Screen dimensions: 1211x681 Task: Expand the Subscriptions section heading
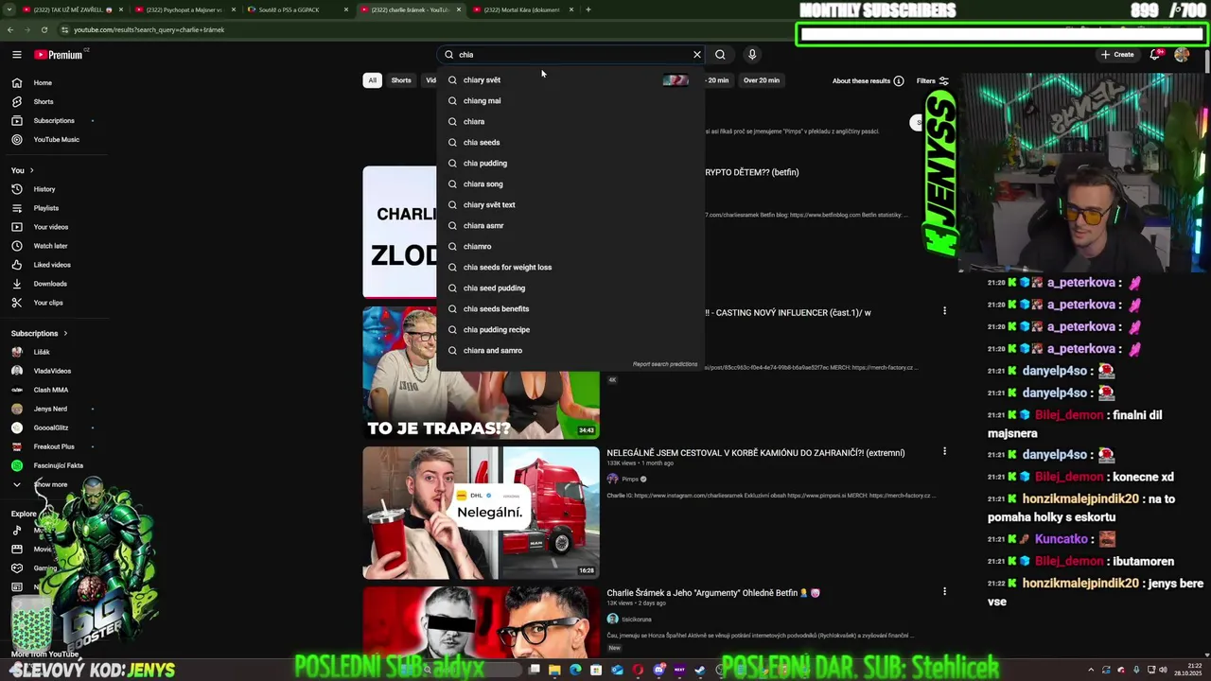pyautogui.click(x=39, y=333)
